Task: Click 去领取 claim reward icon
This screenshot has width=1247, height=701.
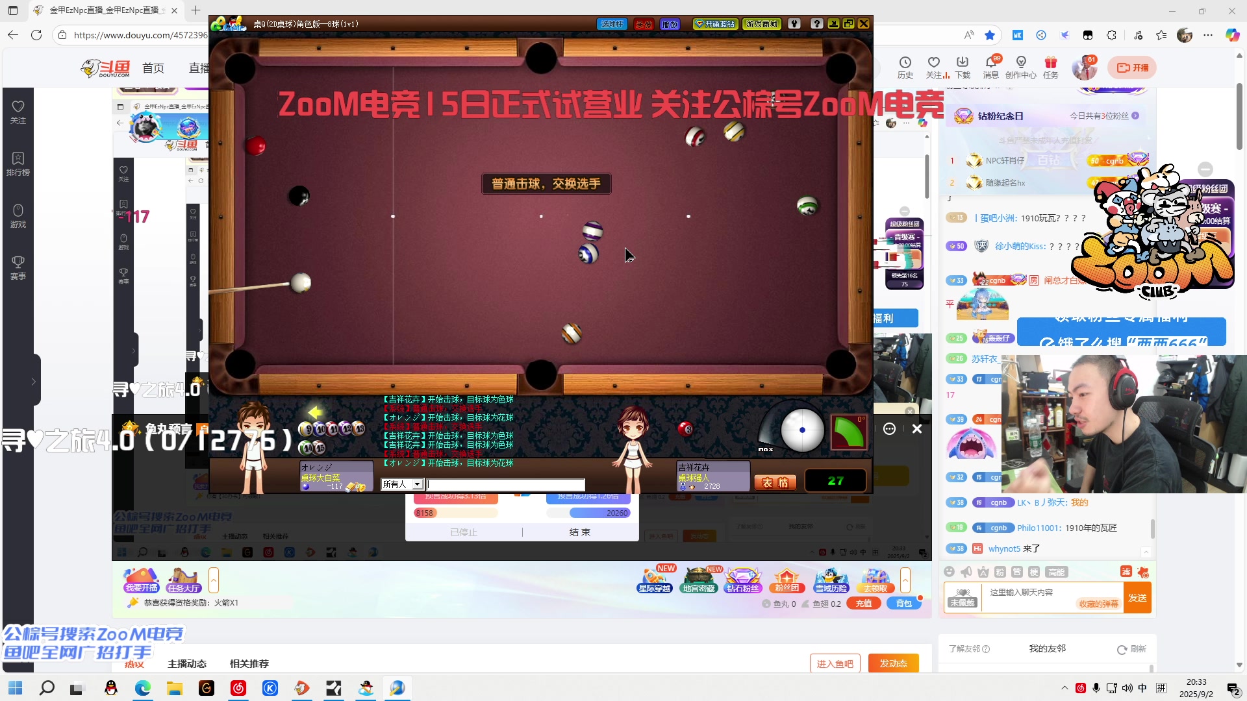Action: [x=875, y=580]
